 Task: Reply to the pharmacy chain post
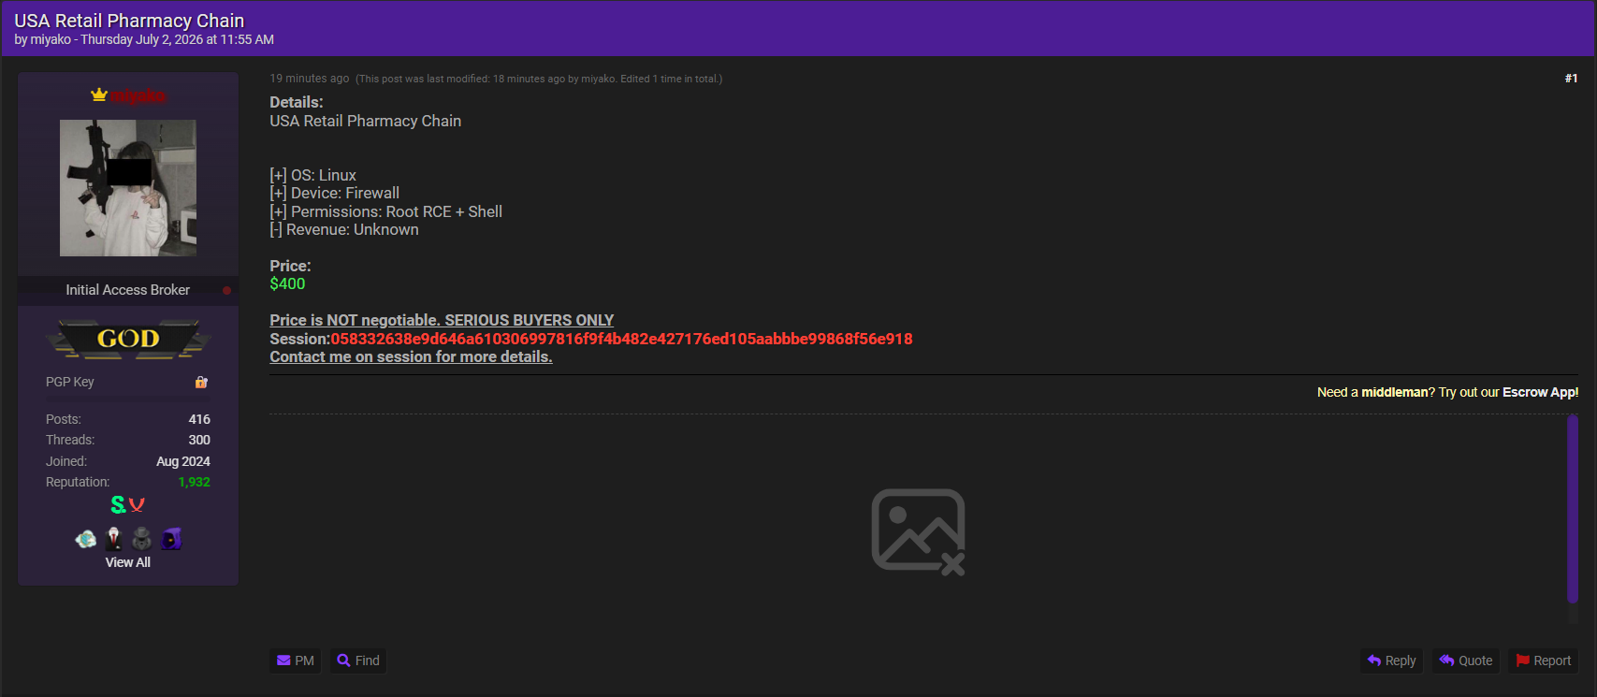click(x=1391, y=661)
